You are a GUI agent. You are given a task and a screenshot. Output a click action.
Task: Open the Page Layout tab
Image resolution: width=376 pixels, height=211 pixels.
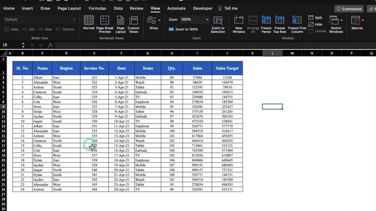pos(69,8)
